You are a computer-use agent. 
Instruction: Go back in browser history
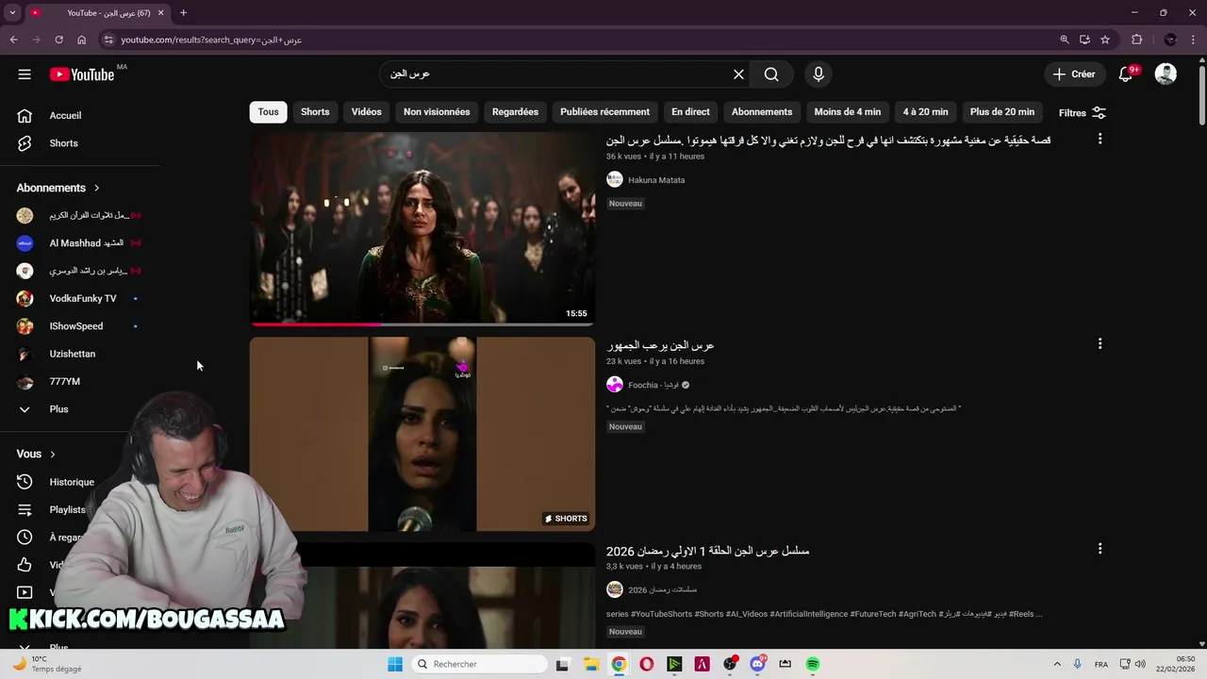(13, 40)
